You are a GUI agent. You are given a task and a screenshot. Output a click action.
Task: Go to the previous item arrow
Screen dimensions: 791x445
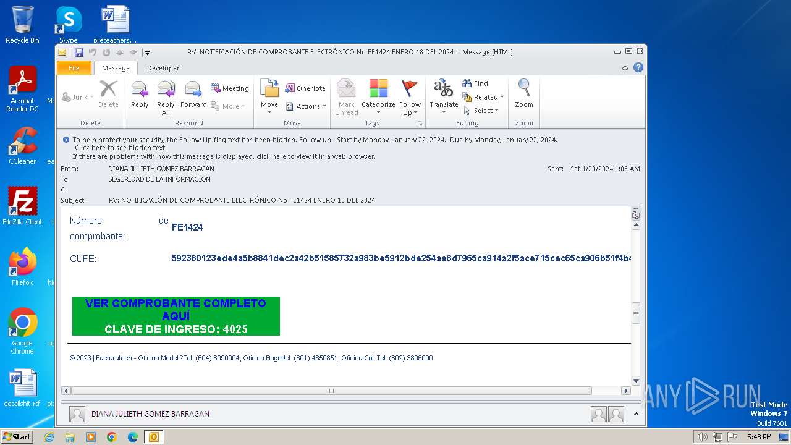pyautogui.click(x=120, y=53)
